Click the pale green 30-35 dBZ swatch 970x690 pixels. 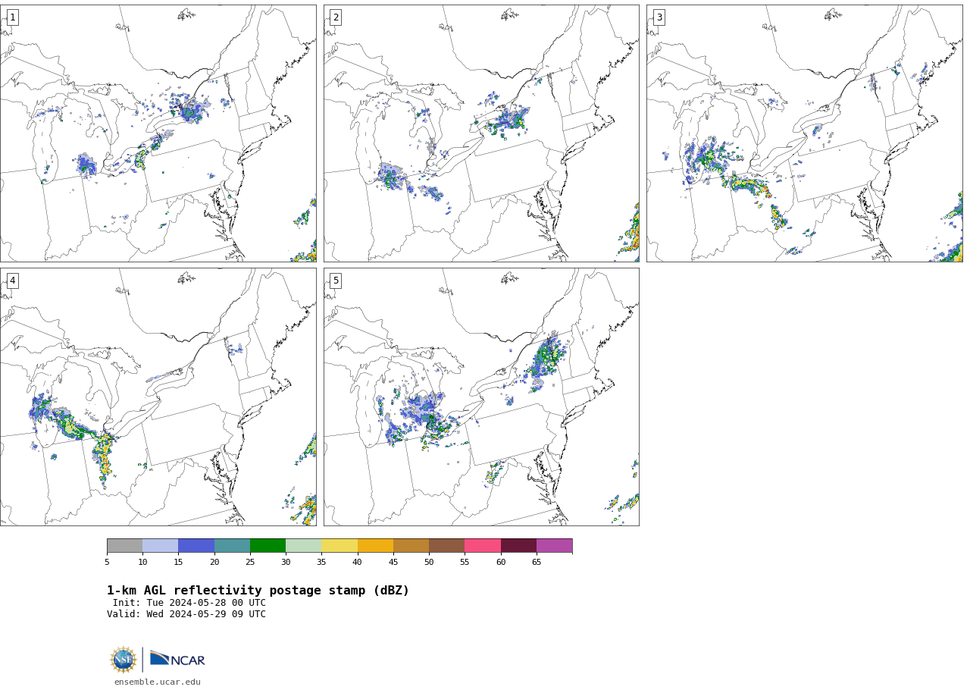[x=303, y=546]
